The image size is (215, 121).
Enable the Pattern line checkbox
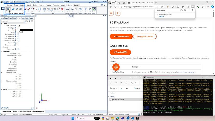tap(18, 49)
